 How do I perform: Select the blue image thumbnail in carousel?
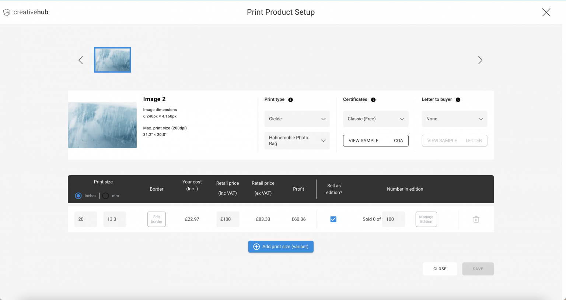click(112, 60)
